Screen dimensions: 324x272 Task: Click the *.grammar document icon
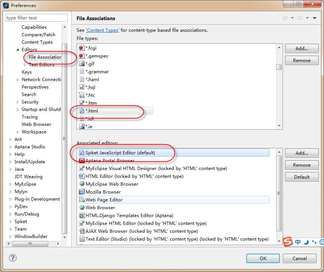point(82,72)
